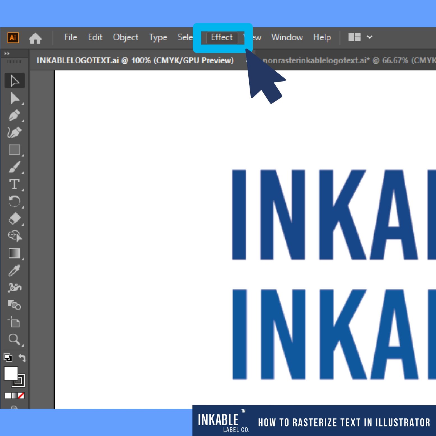Select the Direct Selection tool
Screen dimensions: 436x436
(x=15, y=98)
